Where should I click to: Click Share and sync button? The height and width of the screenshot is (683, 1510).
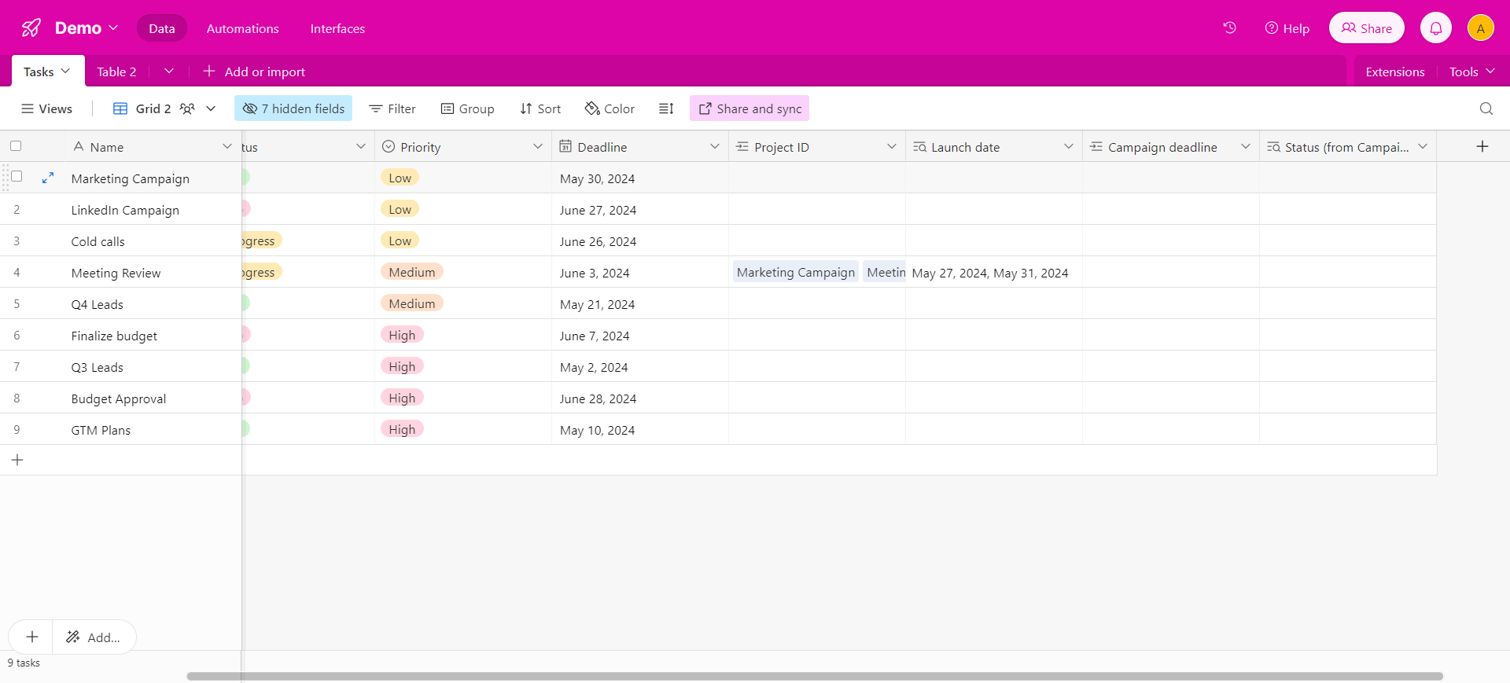coord(749,108)
